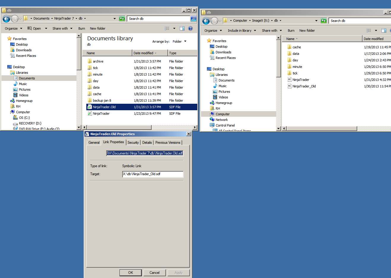Select NinjaTrader.Old symlink file icon
The image size is (391, 278).
tap(90, 107)
